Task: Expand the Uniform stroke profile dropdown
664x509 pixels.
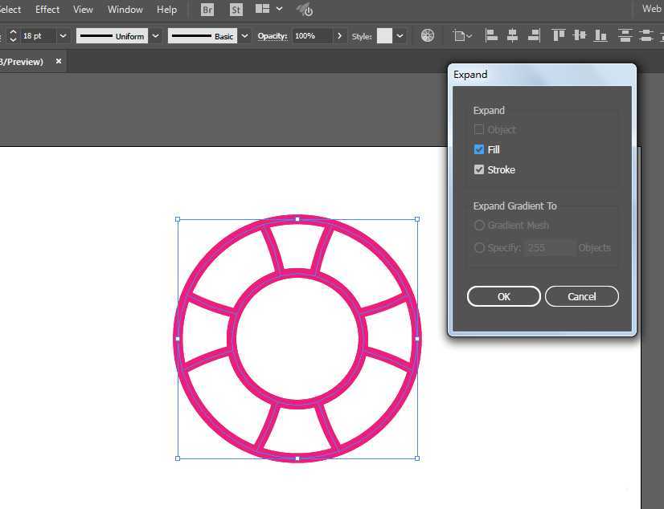Action: point(156,36)
